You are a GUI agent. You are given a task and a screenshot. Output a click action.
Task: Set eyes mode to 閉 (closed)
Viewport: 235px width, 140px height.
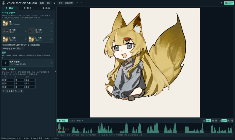216,121
